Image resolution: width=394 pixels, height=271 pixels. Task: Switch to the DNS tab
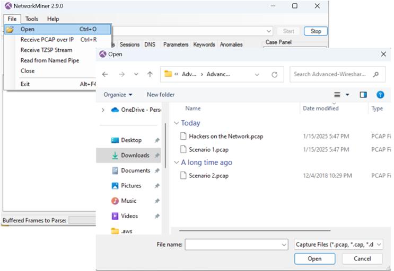click(x=150, y=44)
